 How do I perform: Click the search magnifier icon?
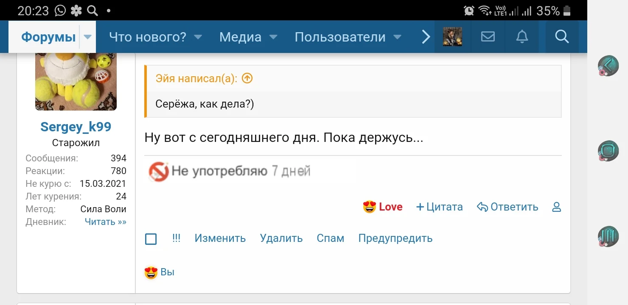(x=561, y=37)
